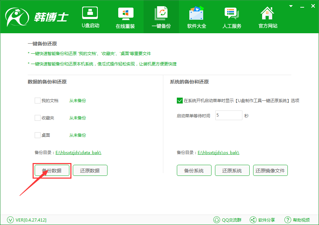Enable the 我的文档 backup checkbox
Viewport: 319px width, 225px height.
37,100
